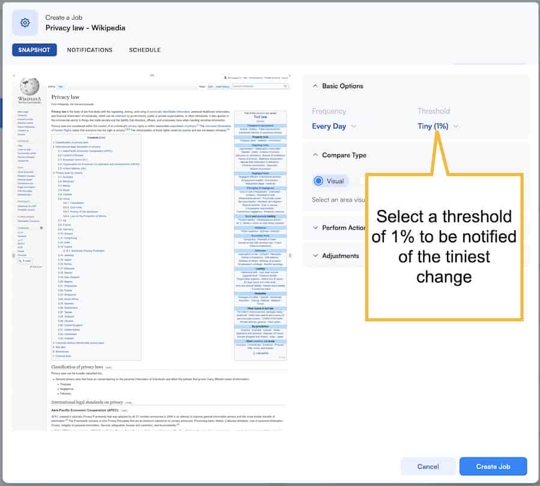The width and height of the screenshot is (540, 486).
Task: Click the Cancel button
Action: click(428, 466)
